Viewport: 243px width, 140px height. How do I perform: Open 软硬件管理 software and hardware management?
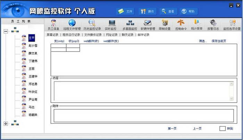point(148,25)
